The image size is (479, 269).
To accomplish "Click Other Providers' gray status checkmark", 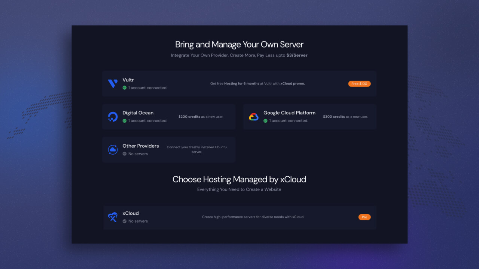I will [124, 154].
